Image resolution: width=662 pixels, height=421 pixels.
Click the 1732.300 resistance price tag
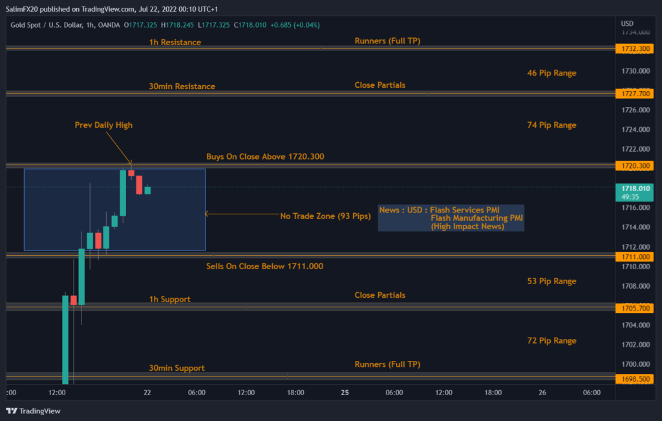click(x=634, y=48)
